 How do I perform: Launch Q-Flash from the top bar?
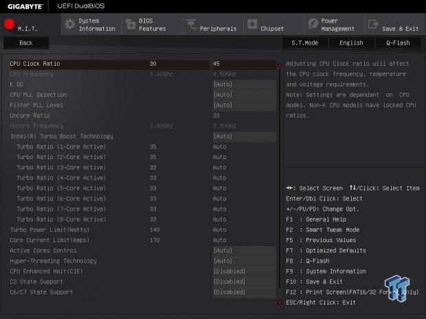point(397,43)
